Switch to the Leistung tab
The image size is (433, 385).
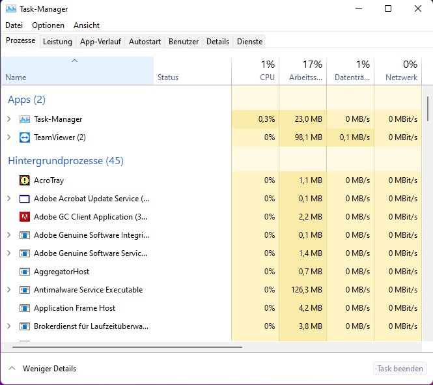click(57, 42)
